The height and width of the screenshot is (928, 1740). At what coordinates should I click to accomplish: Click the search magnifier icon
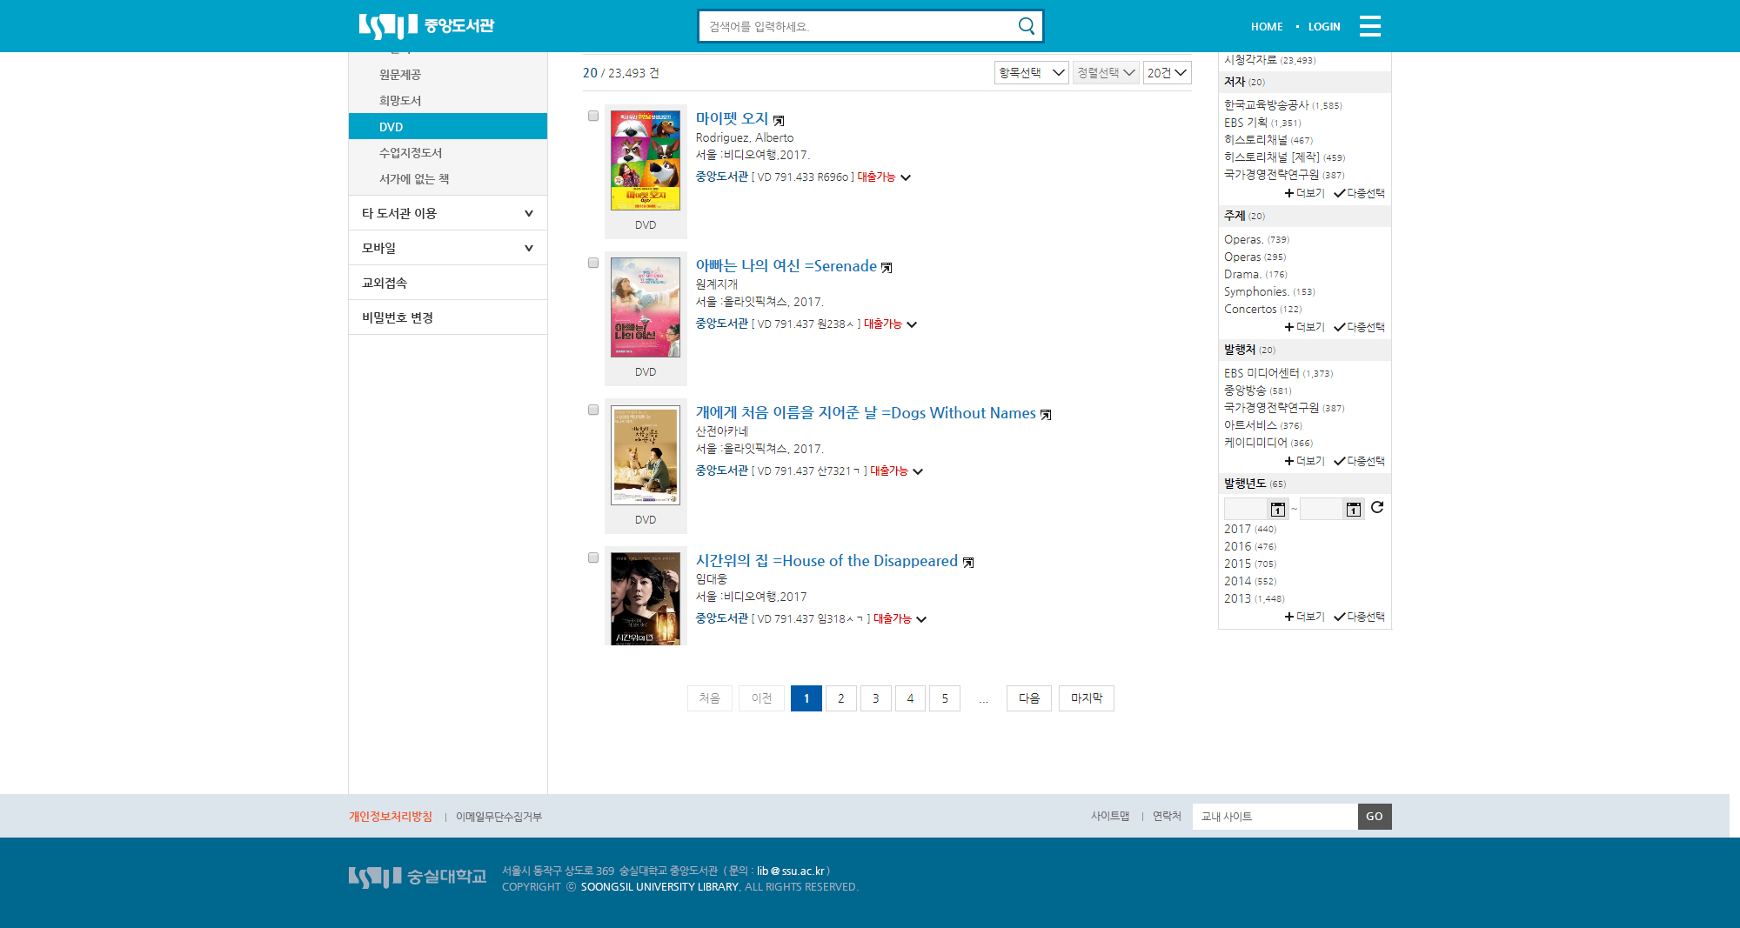pos(1027,26)
